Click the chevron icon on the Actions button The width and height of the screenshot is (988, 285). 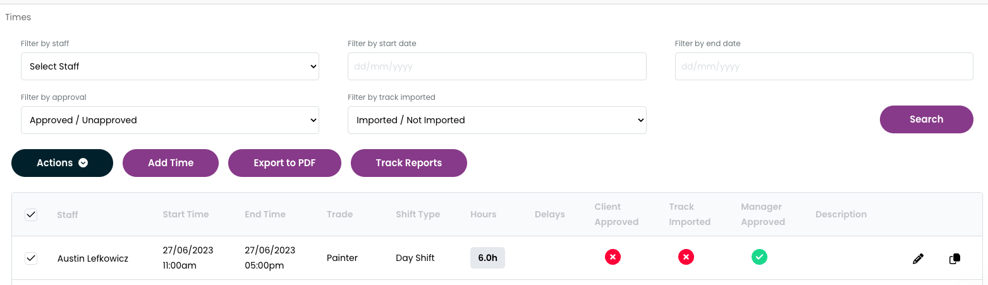pyautogui.click(x=83, y=163)
